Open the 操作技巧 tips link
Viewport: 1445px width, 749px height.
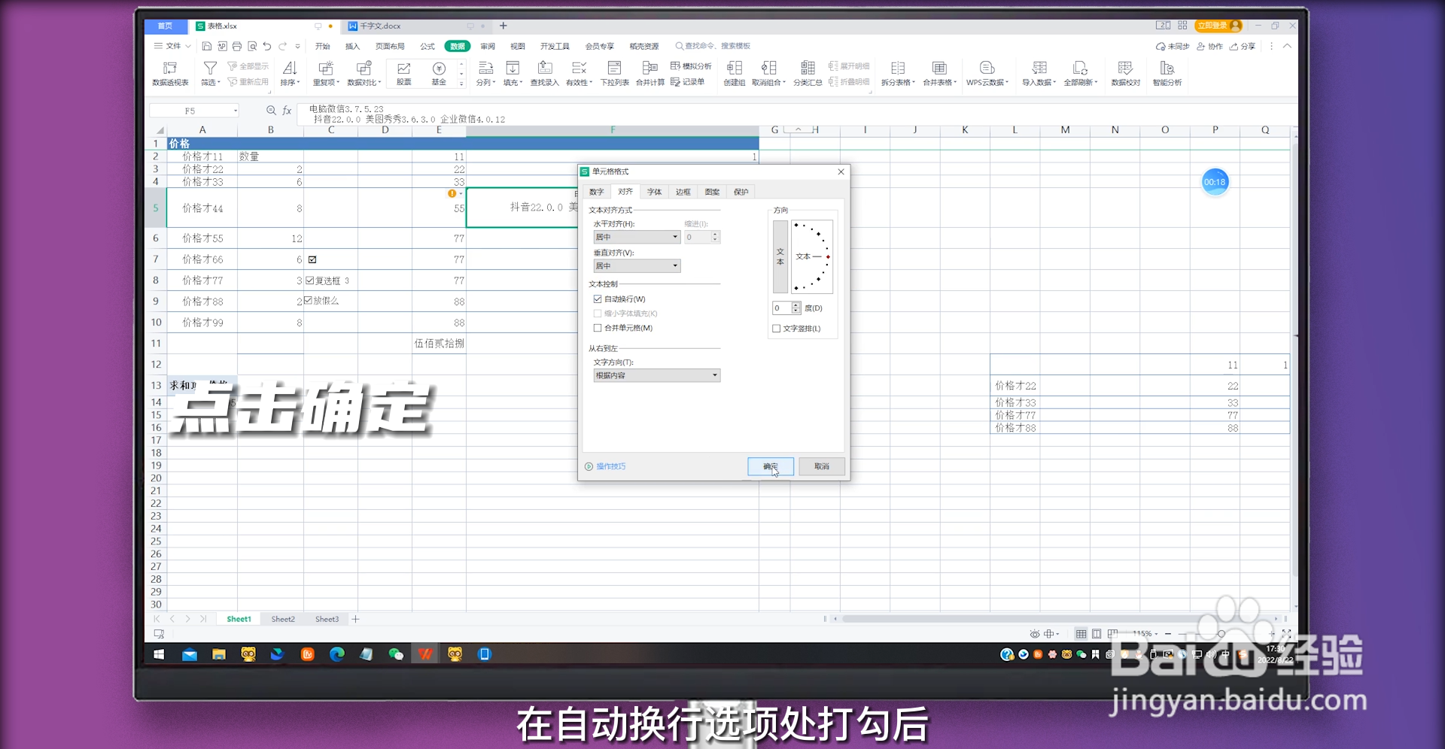[x=606, y=466]
